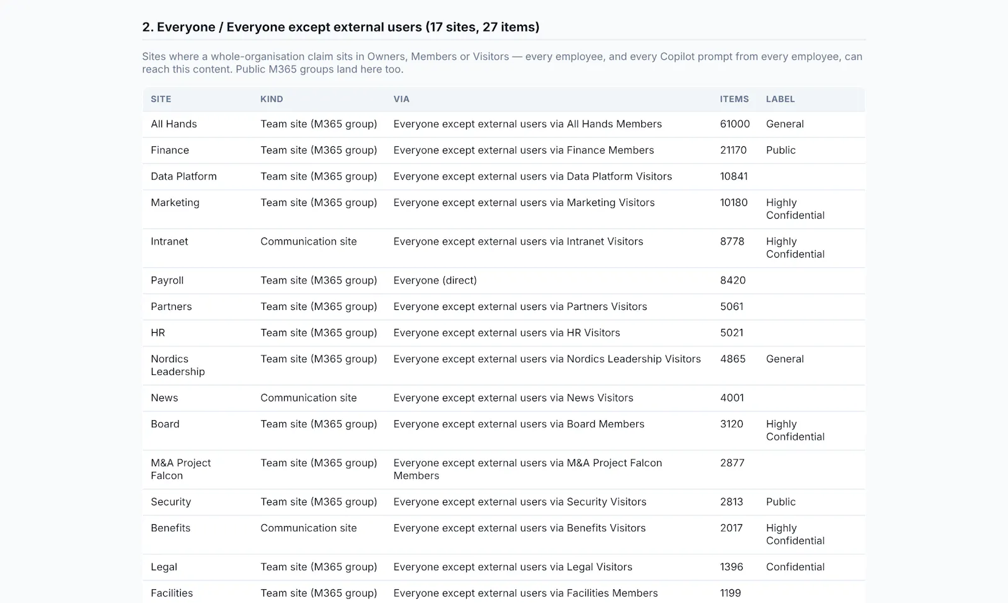Click the 'Board' site cell

[x=165, y=424]
